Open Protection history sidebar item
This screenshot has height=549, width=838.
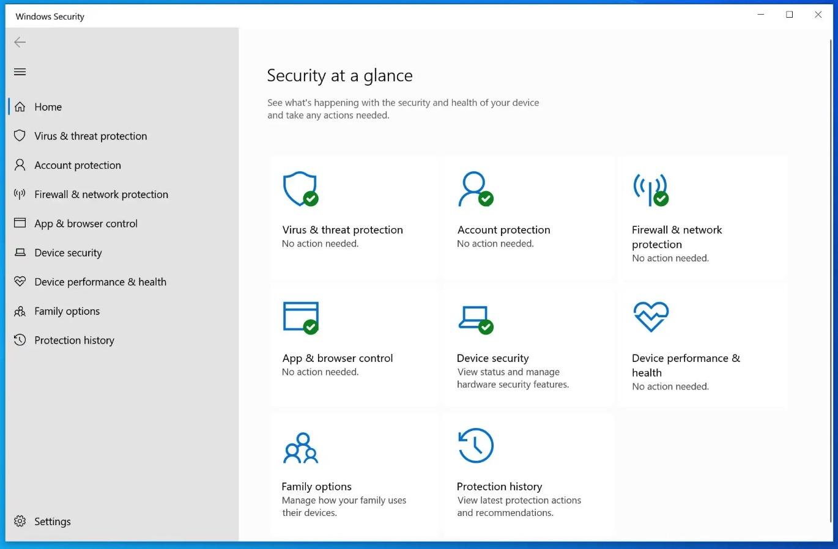click(x=74, y=341)
